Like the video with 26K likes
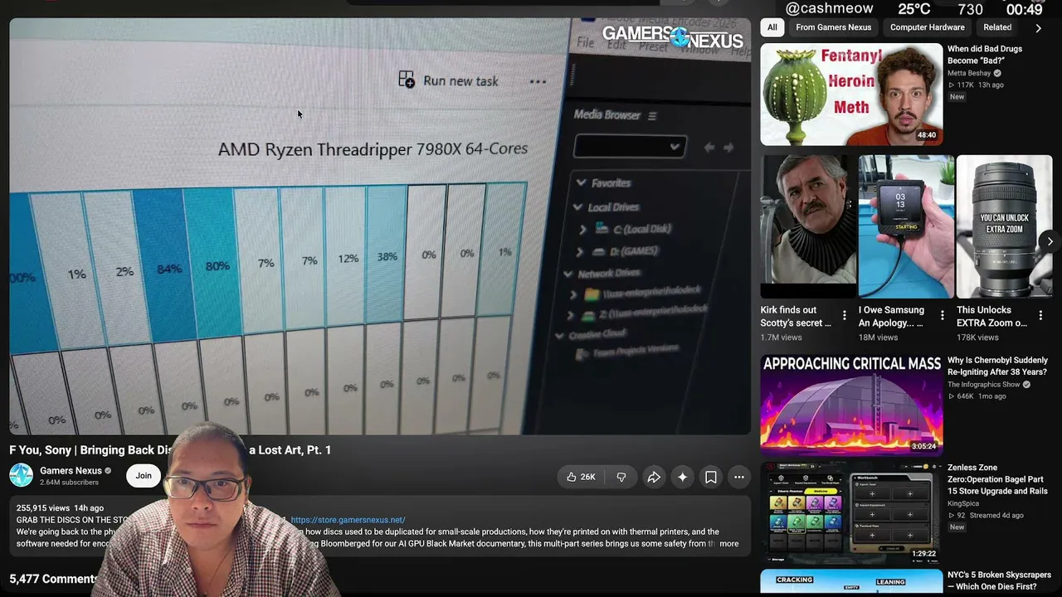Viewport: 1062px width, 597px height. click(581, 477)
